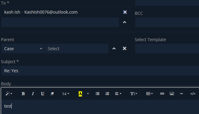This screenshot has height=114, width=199.
Task: Open more color options arrow
Action: pos(88,94)
